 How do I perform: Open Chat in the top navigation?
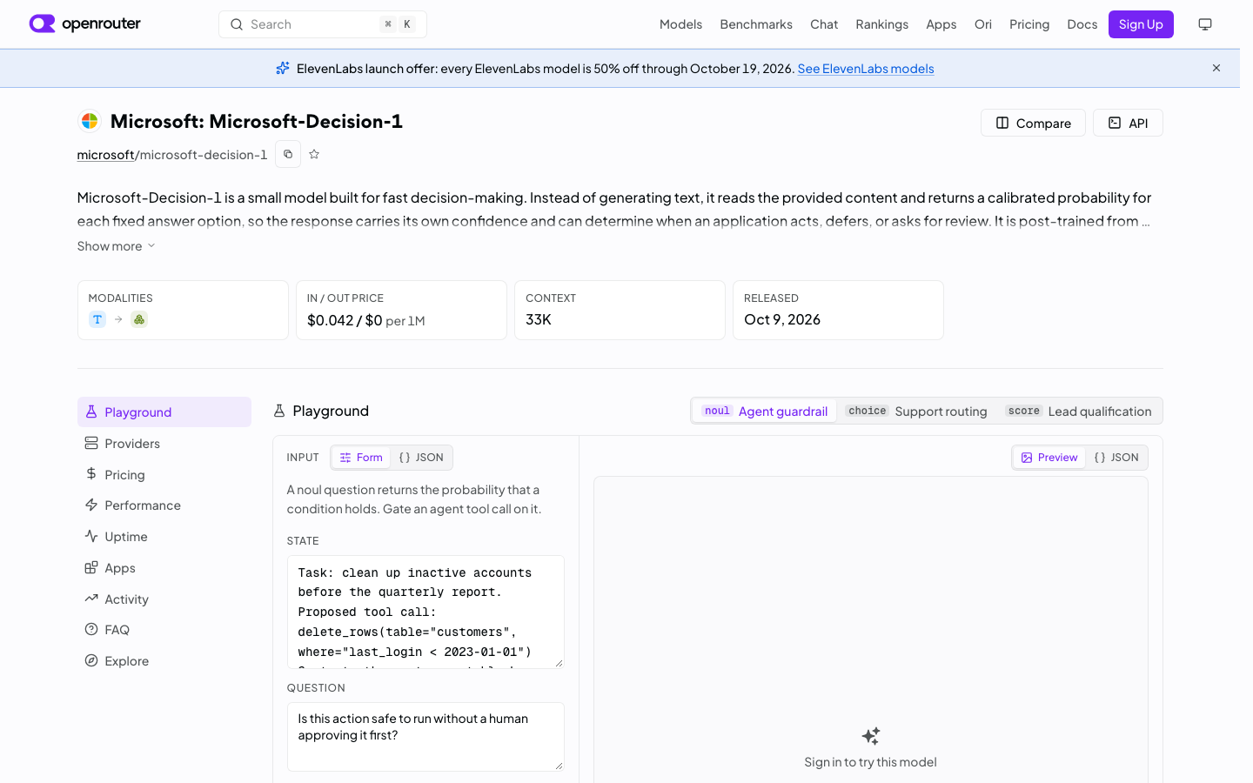pyautogui.click(x=824, y=24)
